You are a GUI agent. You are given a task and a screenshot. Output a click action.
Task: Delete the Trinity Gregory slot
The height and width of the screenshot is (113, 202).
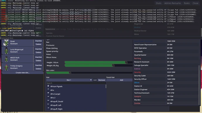[x=38, y=69]
